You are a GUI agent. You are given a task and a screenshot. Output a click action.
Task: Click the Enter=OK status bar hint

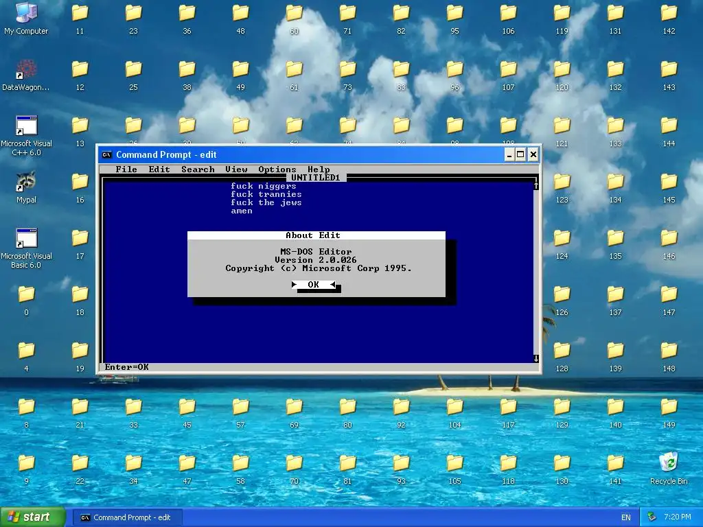tap(127, 367)
